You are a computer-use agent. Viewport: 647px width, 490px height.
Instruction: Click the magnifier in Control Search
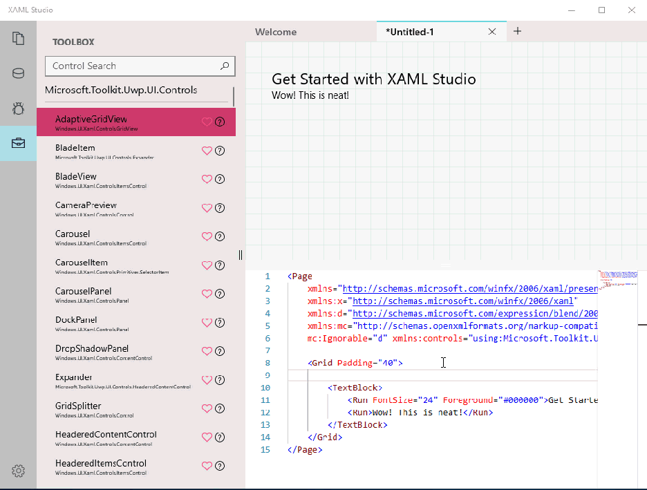225,66
